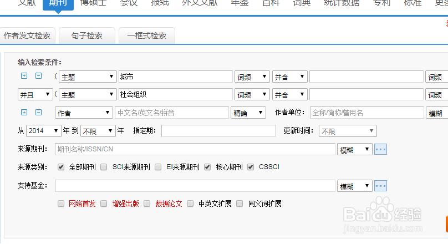
Task: Open the 词频 dropdown beside 社会组织
Action: pos(252,94)
